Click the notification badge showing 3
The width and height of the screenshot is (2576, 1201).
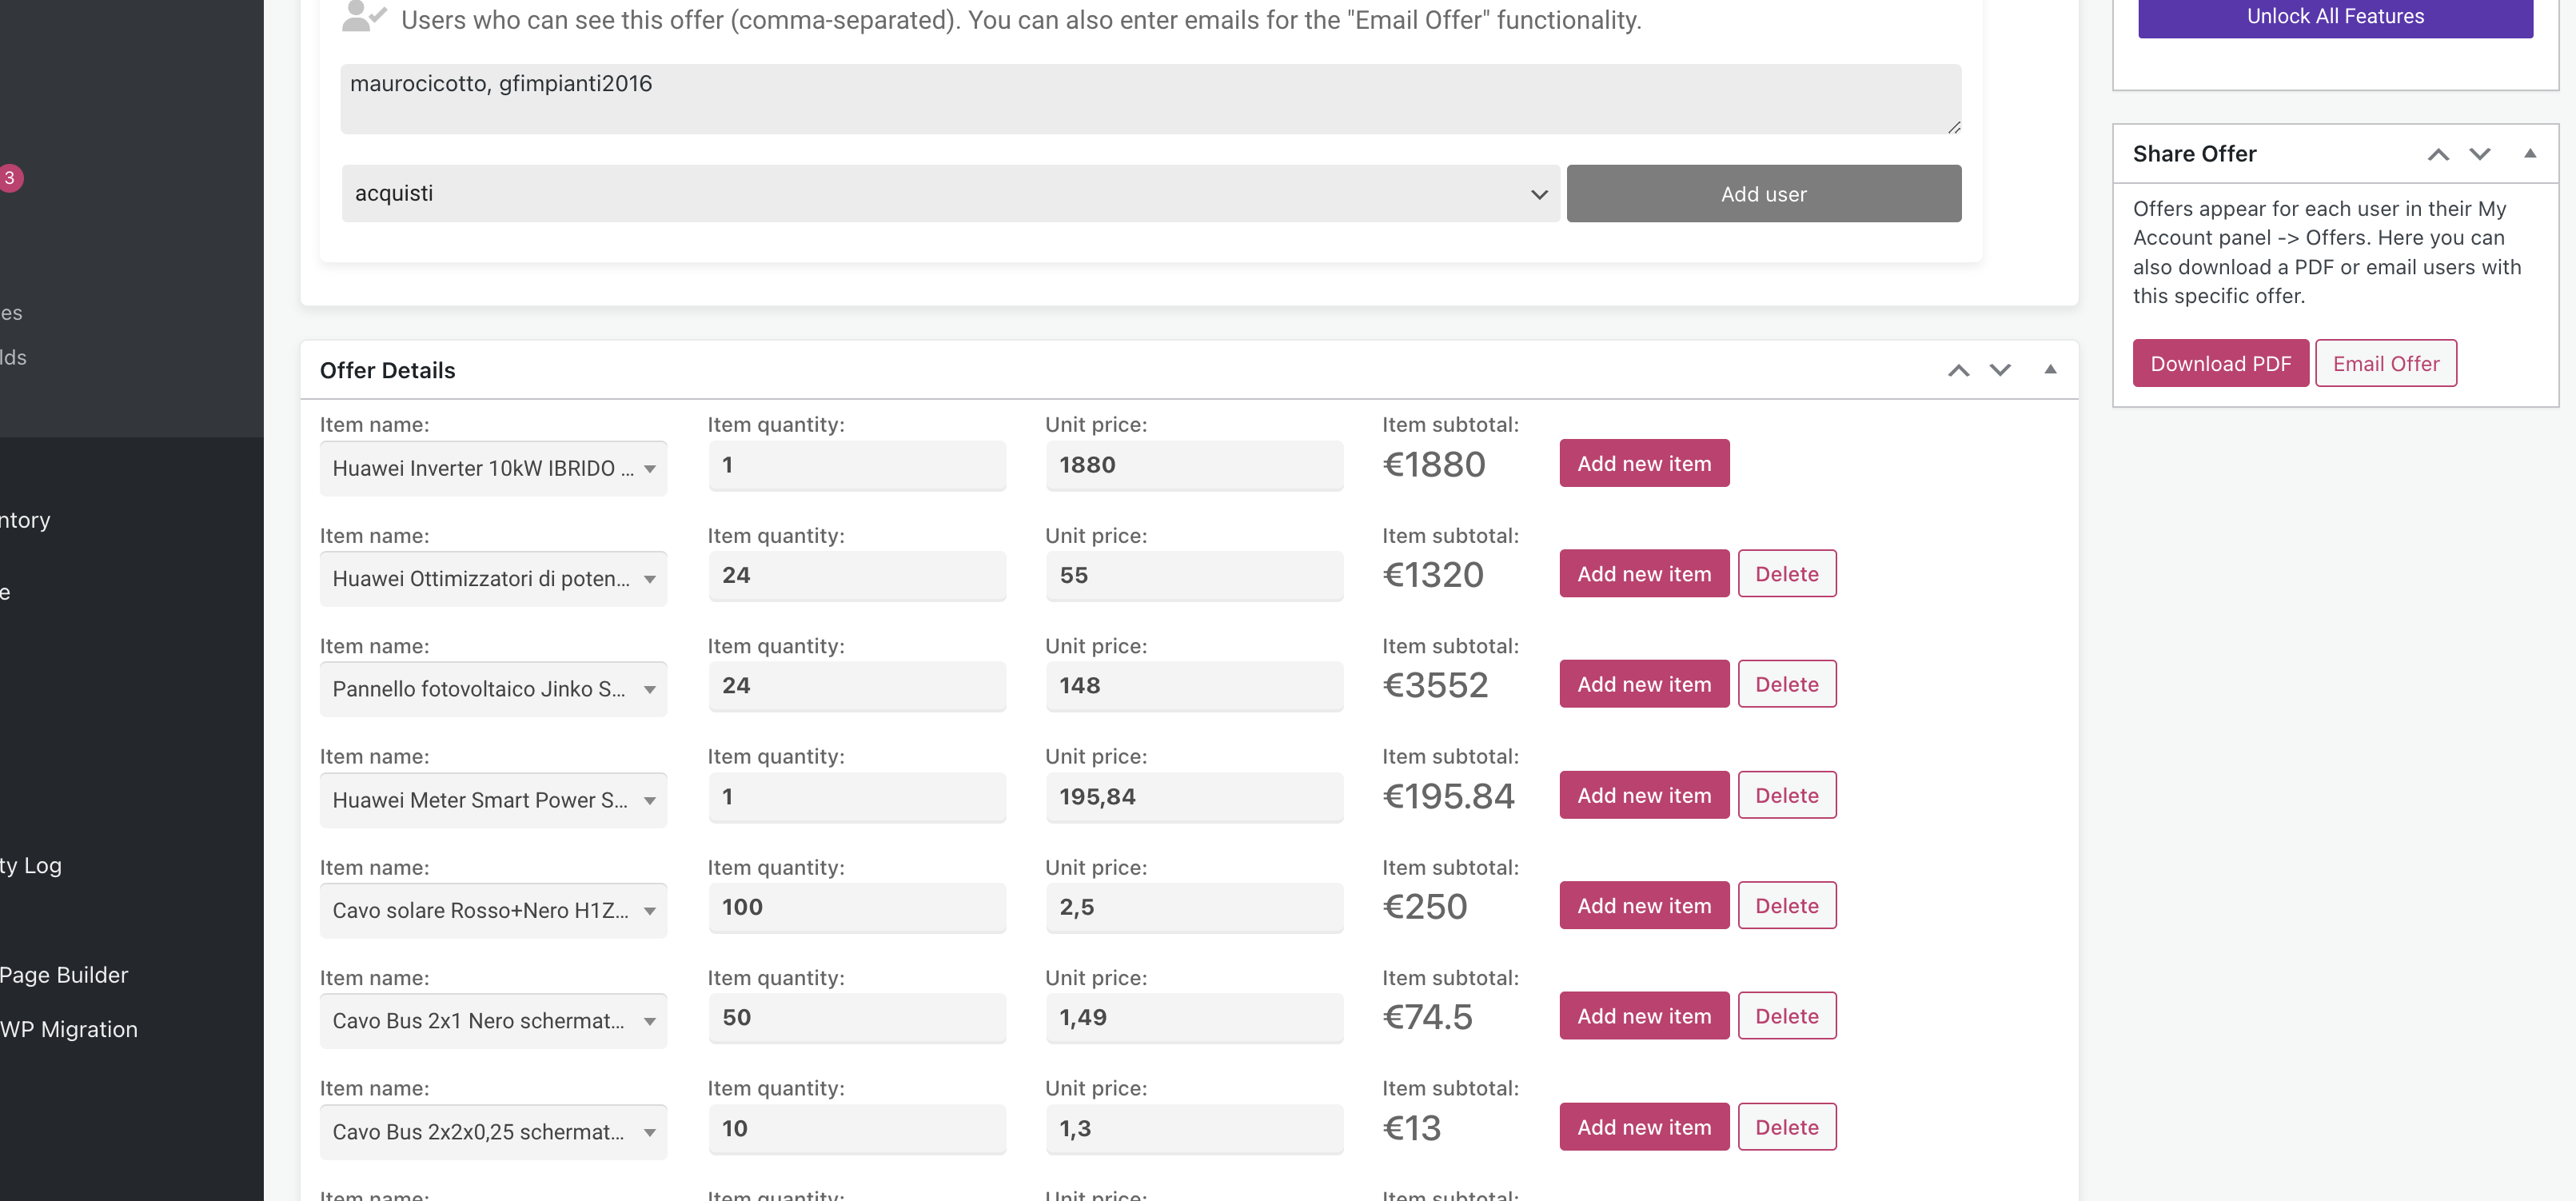10,178
